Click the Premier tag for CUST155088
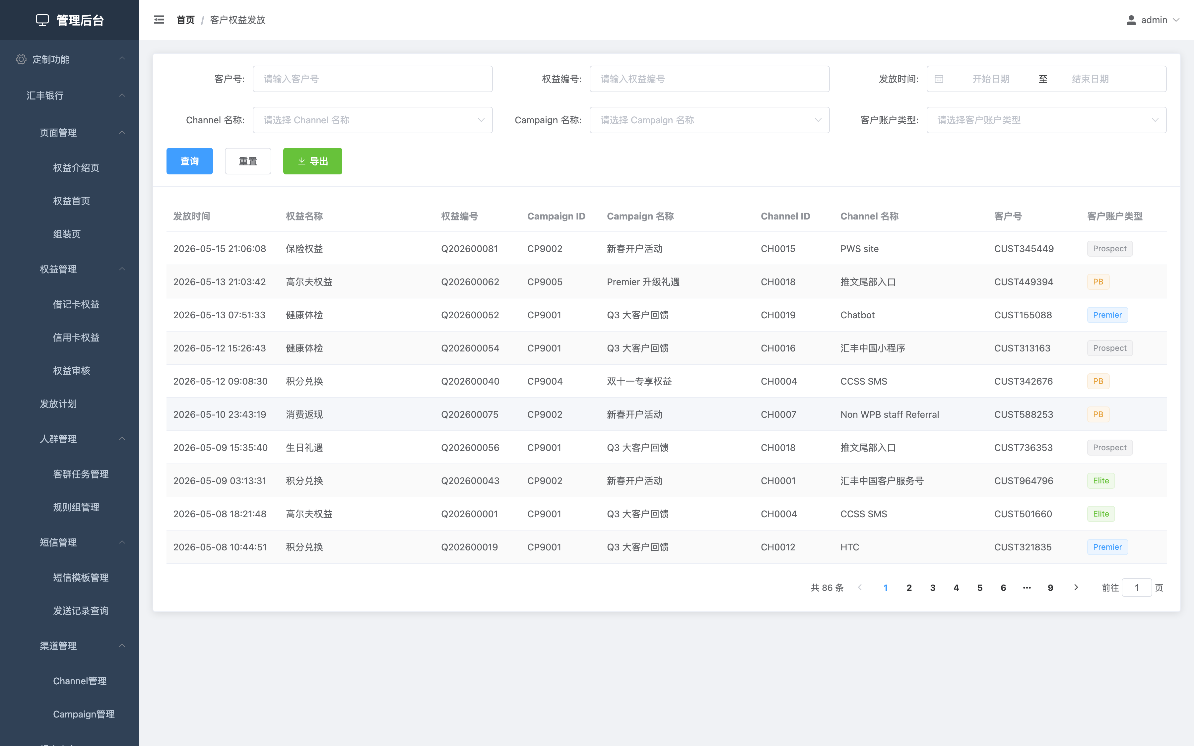This screenshot has height=746, width=1194. tap(1107, 315)
